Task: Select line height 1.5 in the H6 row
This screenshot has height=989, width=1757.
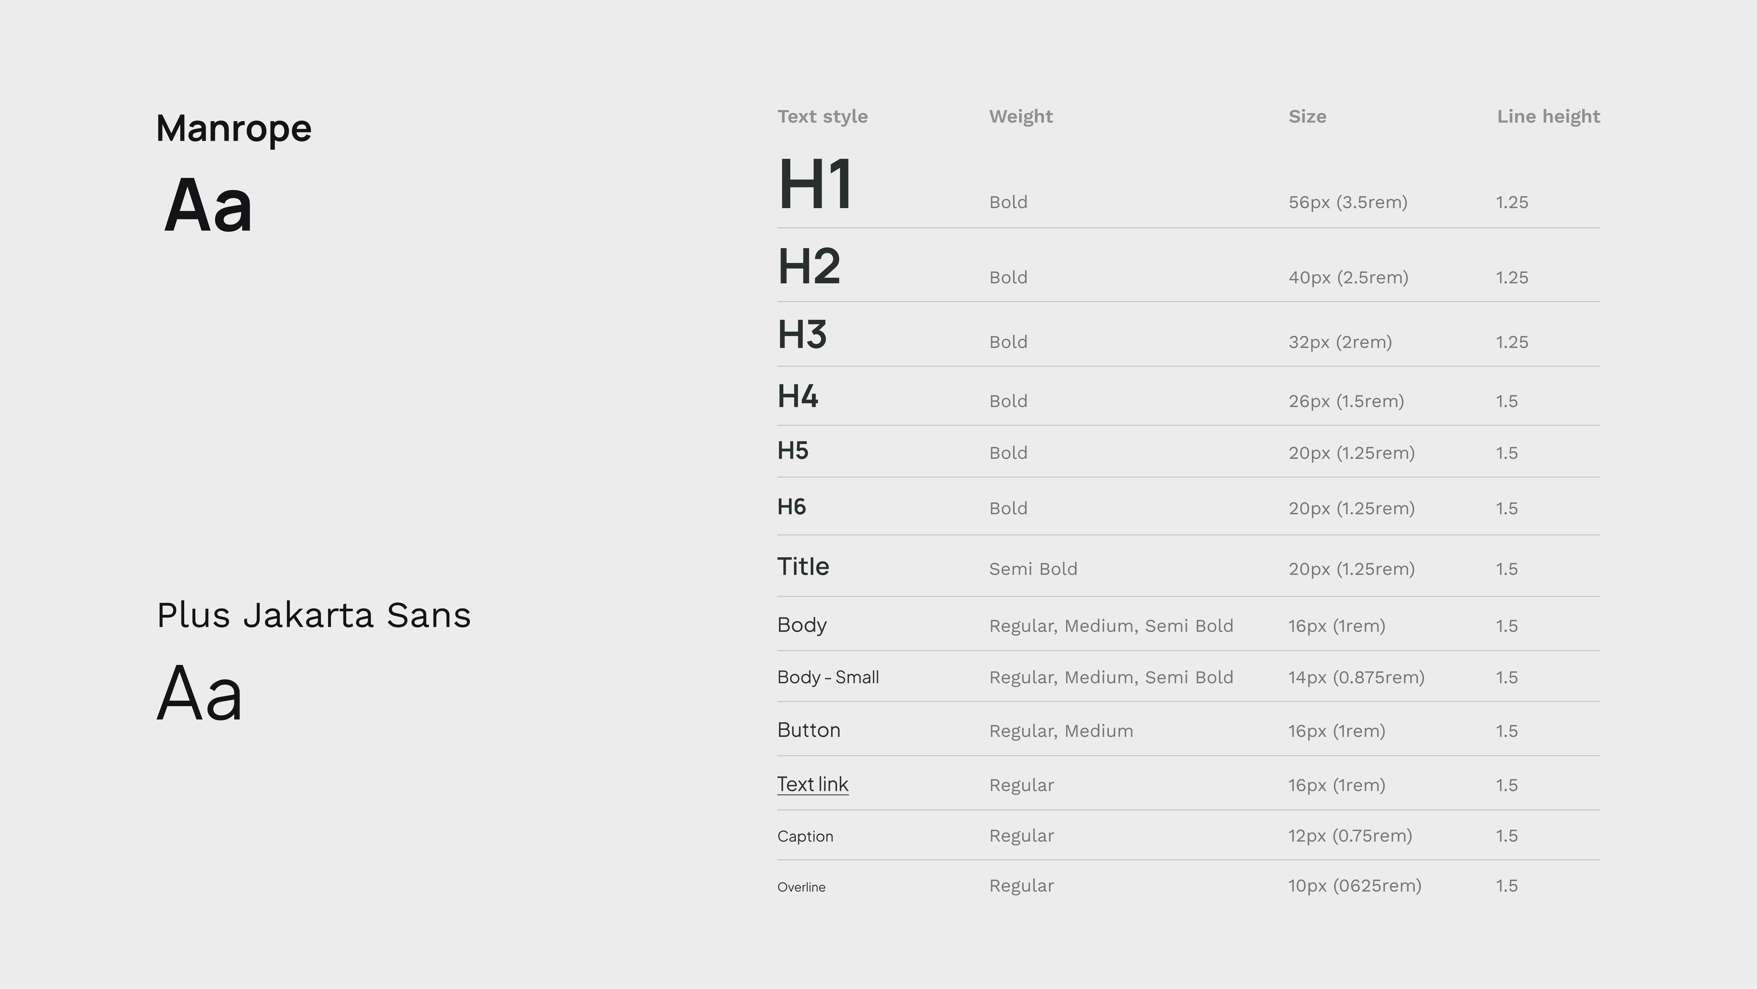Action: coord(1507,508)
